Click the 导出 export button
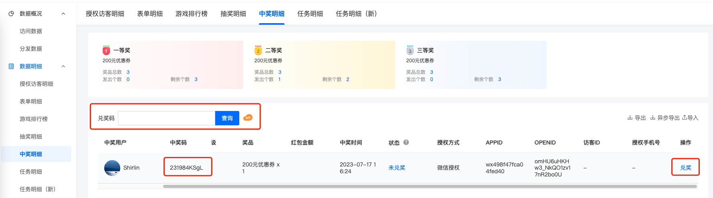 pos(636,118)
